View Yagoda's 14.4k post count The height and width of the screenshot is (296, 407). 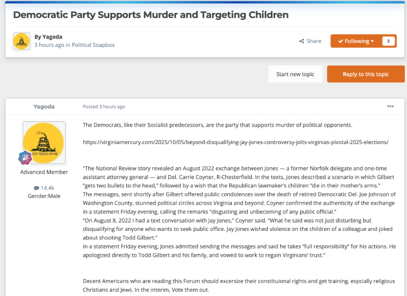(47, 188)
